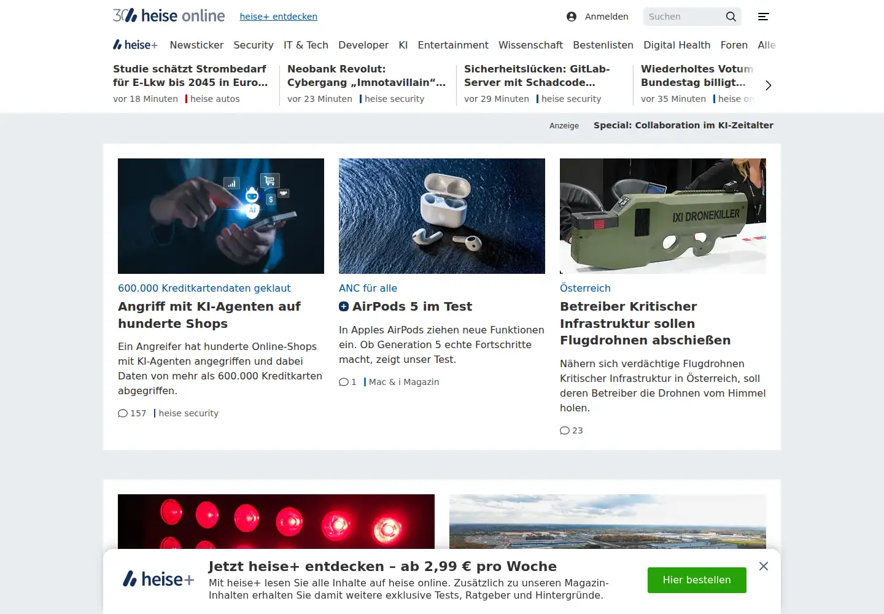Click the next arrow in news ticker

tap(768, 85)
